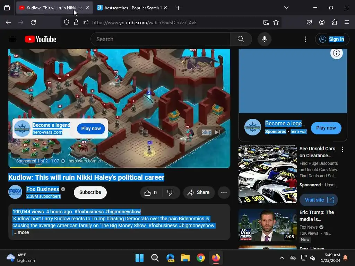Switch to the Kudlow YouTube tab
The width and height of the screenshot is (355, 266).
pyautogui.click(x=54, y=8)
